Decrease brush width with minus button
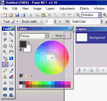Image resolution: width=107 pixels, height=101 pixels. pos(41,22)
